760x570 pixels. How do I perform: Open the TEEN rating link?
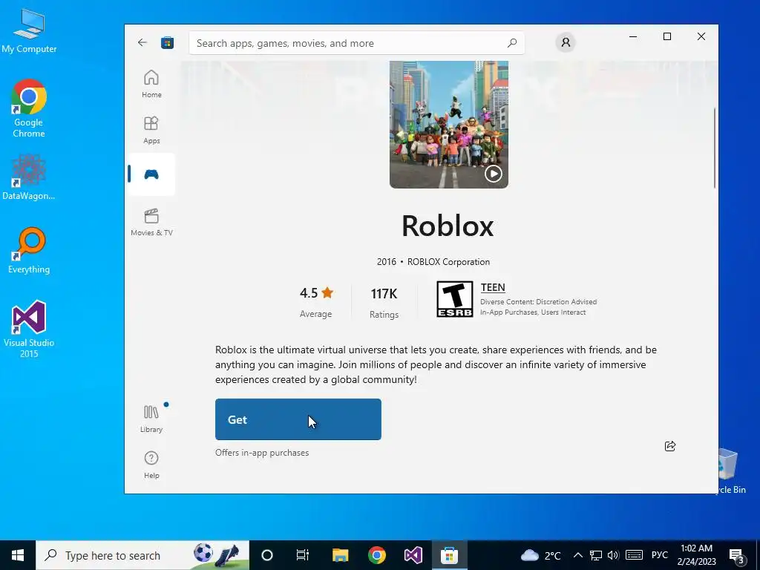click(x=493, y=287)
